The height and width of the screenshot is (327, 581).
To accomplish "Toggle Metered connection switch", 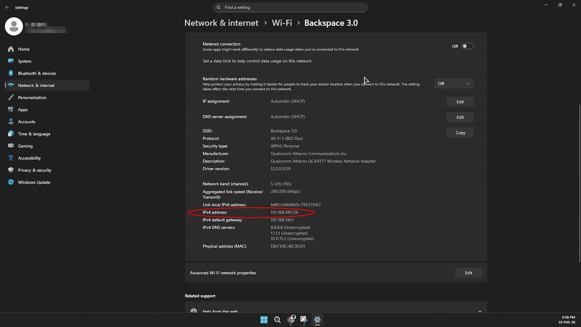I will point(468,46).
